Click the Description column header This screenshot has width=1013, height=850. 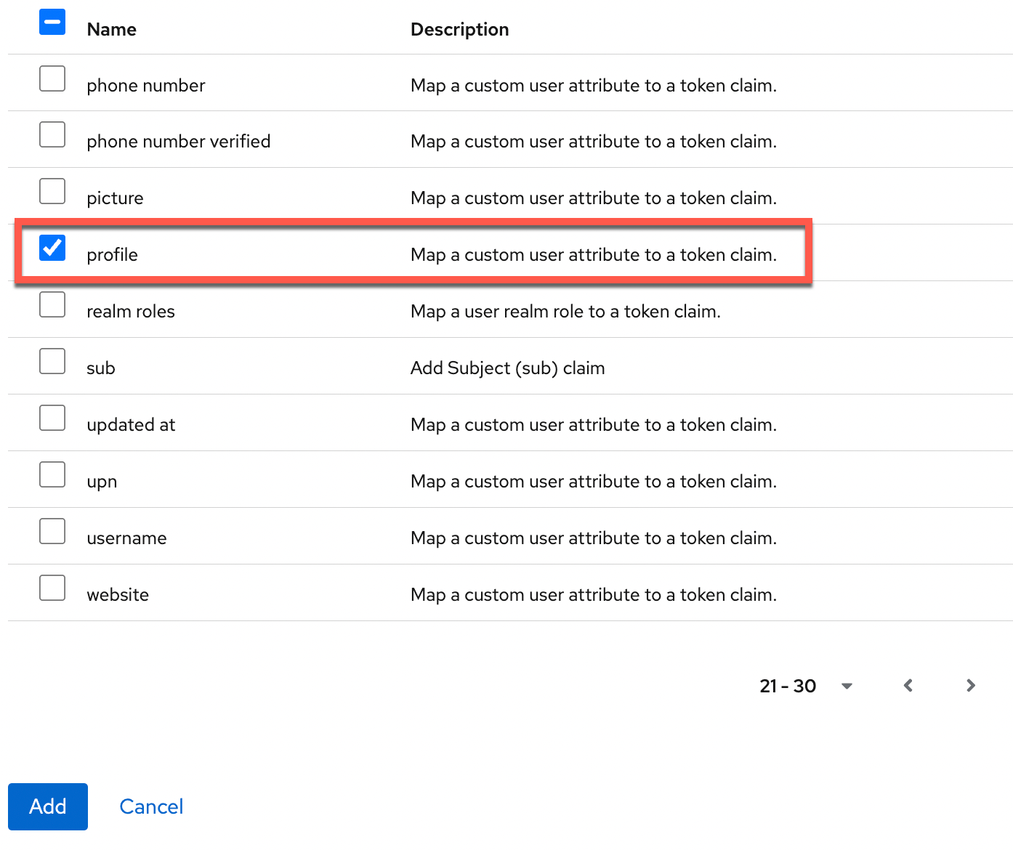pyautogui.click(x=459, y=30)
